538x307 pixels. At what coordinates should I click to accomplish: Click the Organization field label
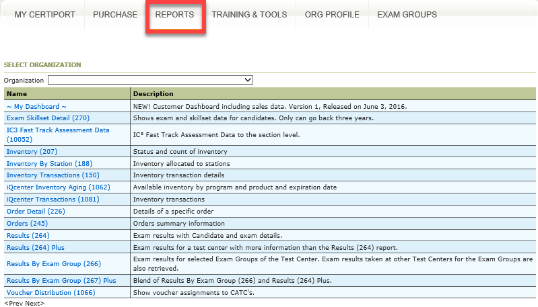(24, 81)
